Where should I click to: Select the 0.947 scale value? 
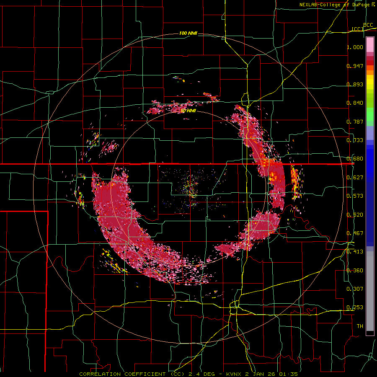[355, 66]
